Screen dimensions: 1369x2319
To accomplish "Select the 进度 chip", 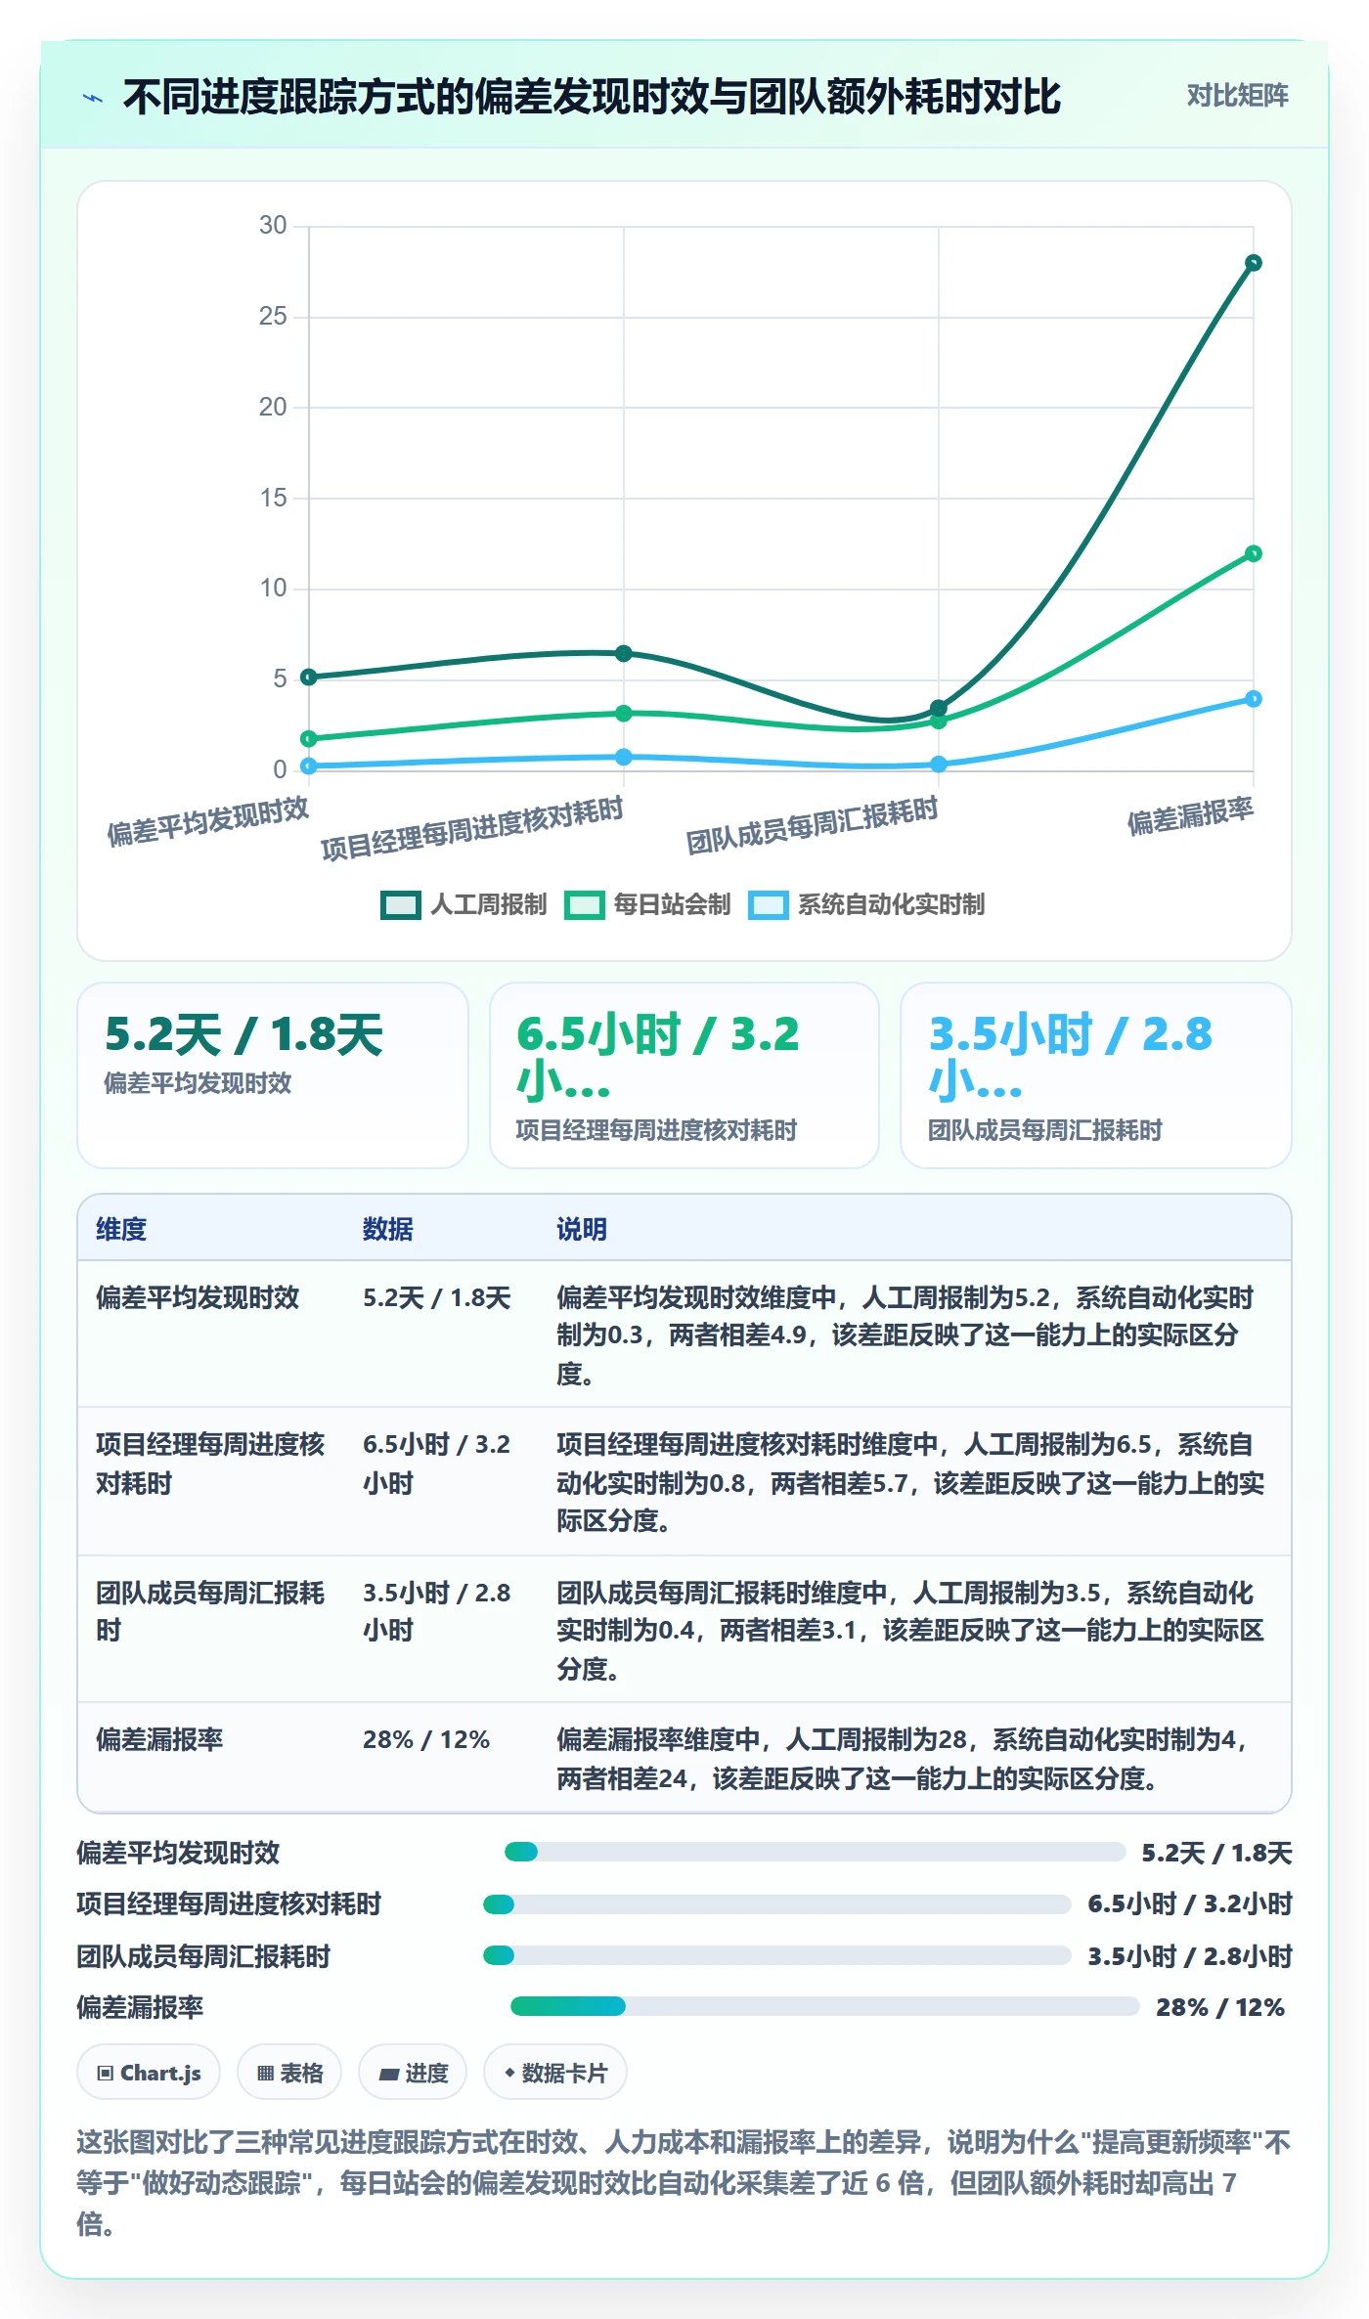I will (x=413, y=2073).
